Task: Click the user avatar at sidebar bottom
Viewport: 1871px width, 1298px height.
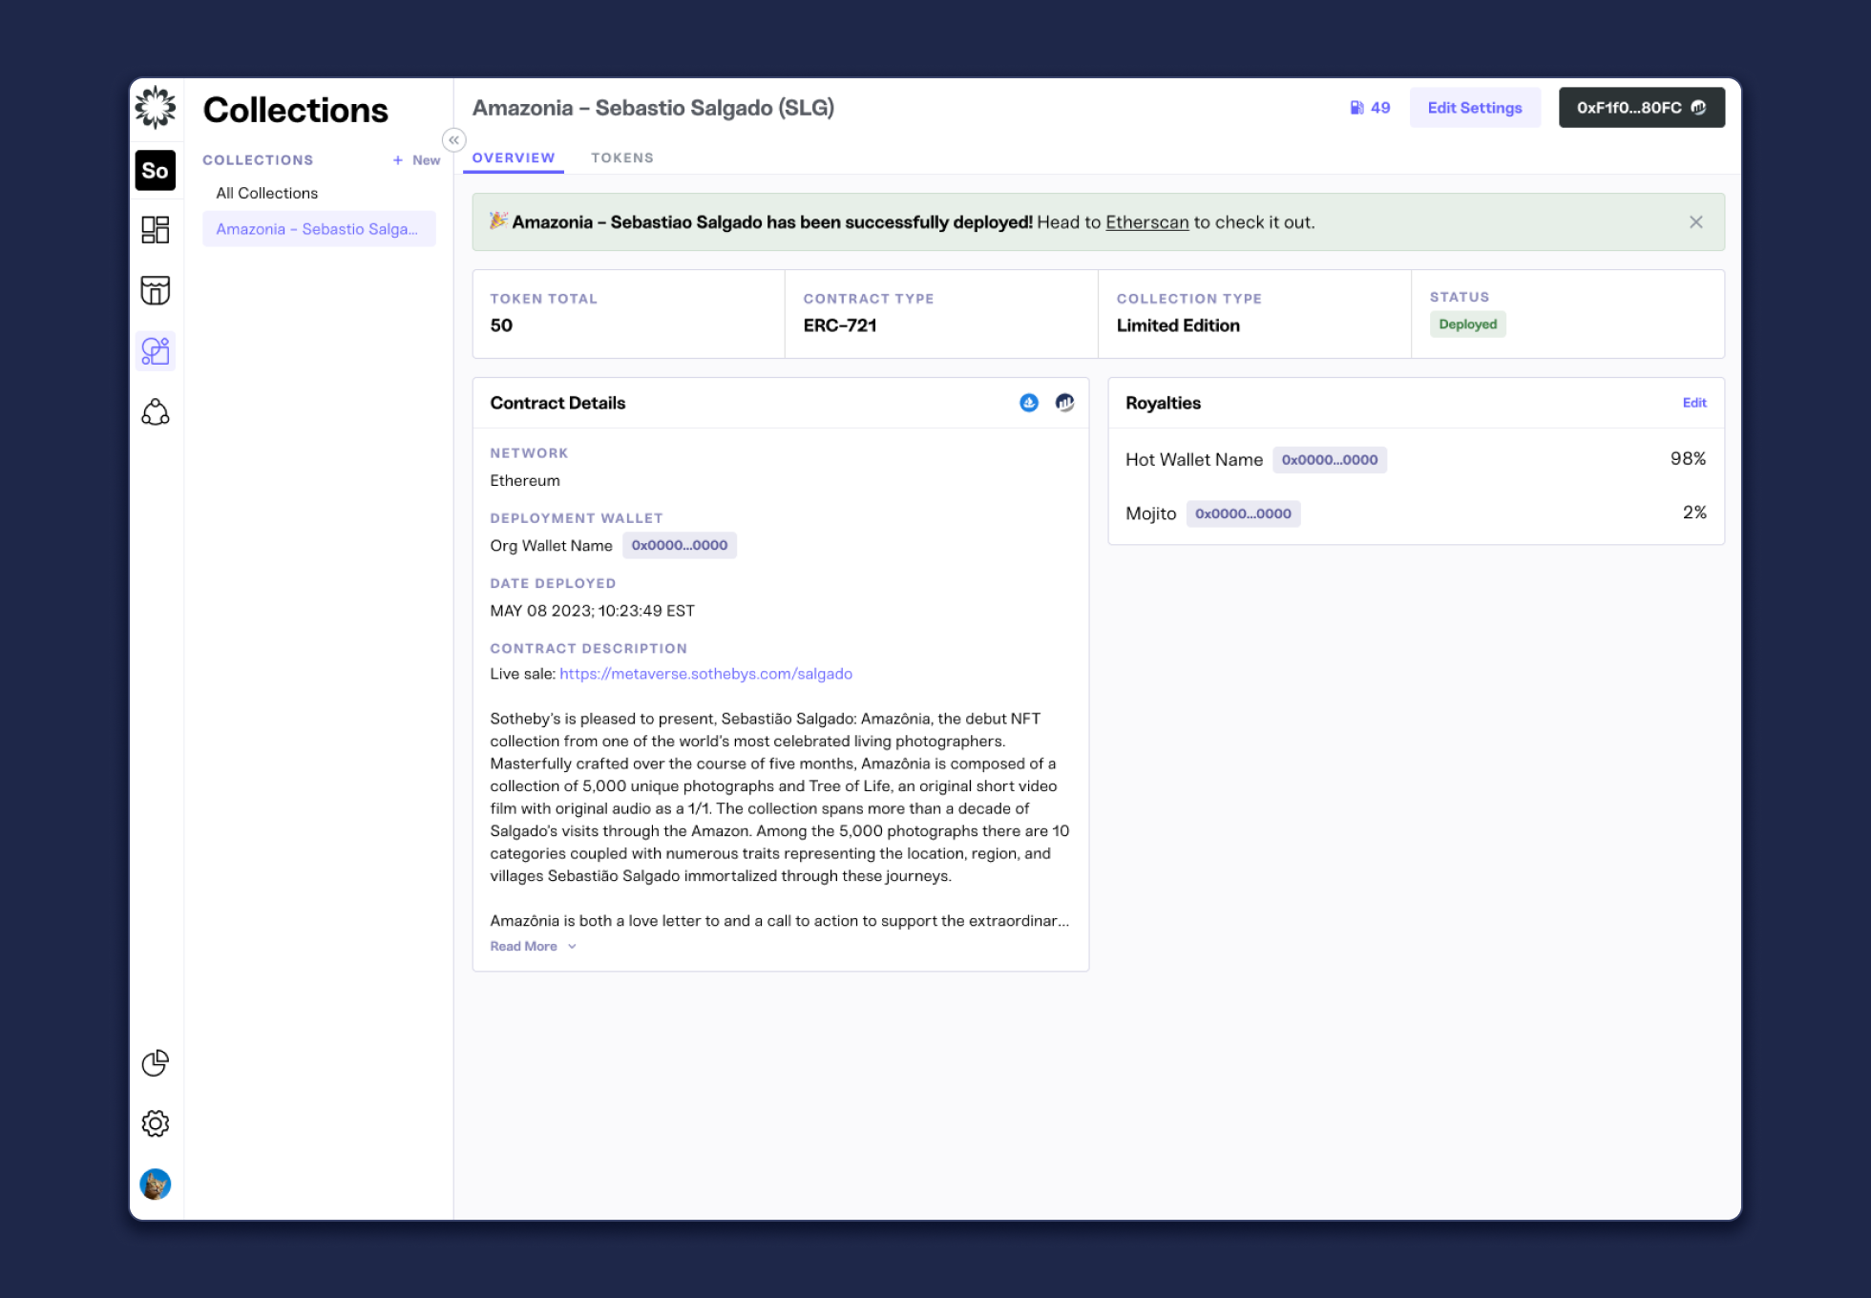Action: 156,1184
